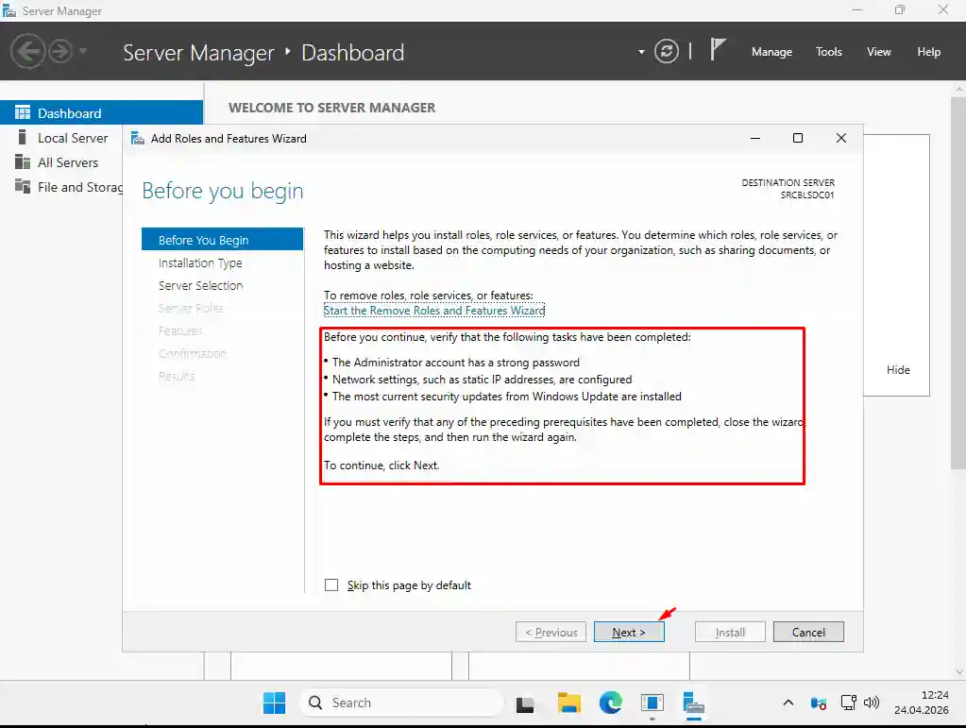Click the Dashboard sidebar icon

pos(22,112)
